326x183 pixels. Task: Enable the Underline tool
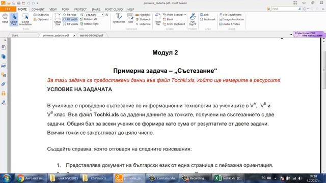pyautogui.click(x=143, y=24)
